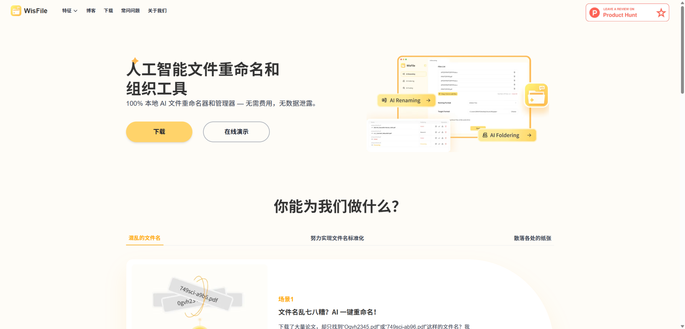Click the AI Renaming tag icon
Viewport: 685px width, 329px height.
pyautogui.click(x=384, y=100)
